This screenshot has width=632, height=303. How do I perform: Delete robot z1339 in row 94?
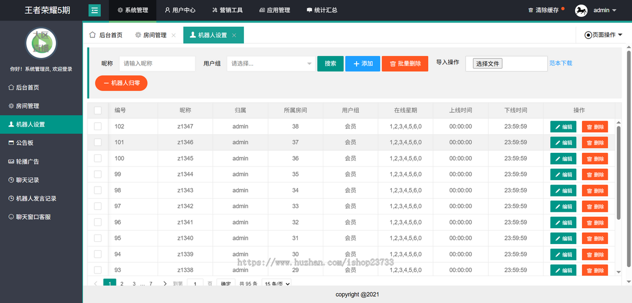(x=595, y=255)
